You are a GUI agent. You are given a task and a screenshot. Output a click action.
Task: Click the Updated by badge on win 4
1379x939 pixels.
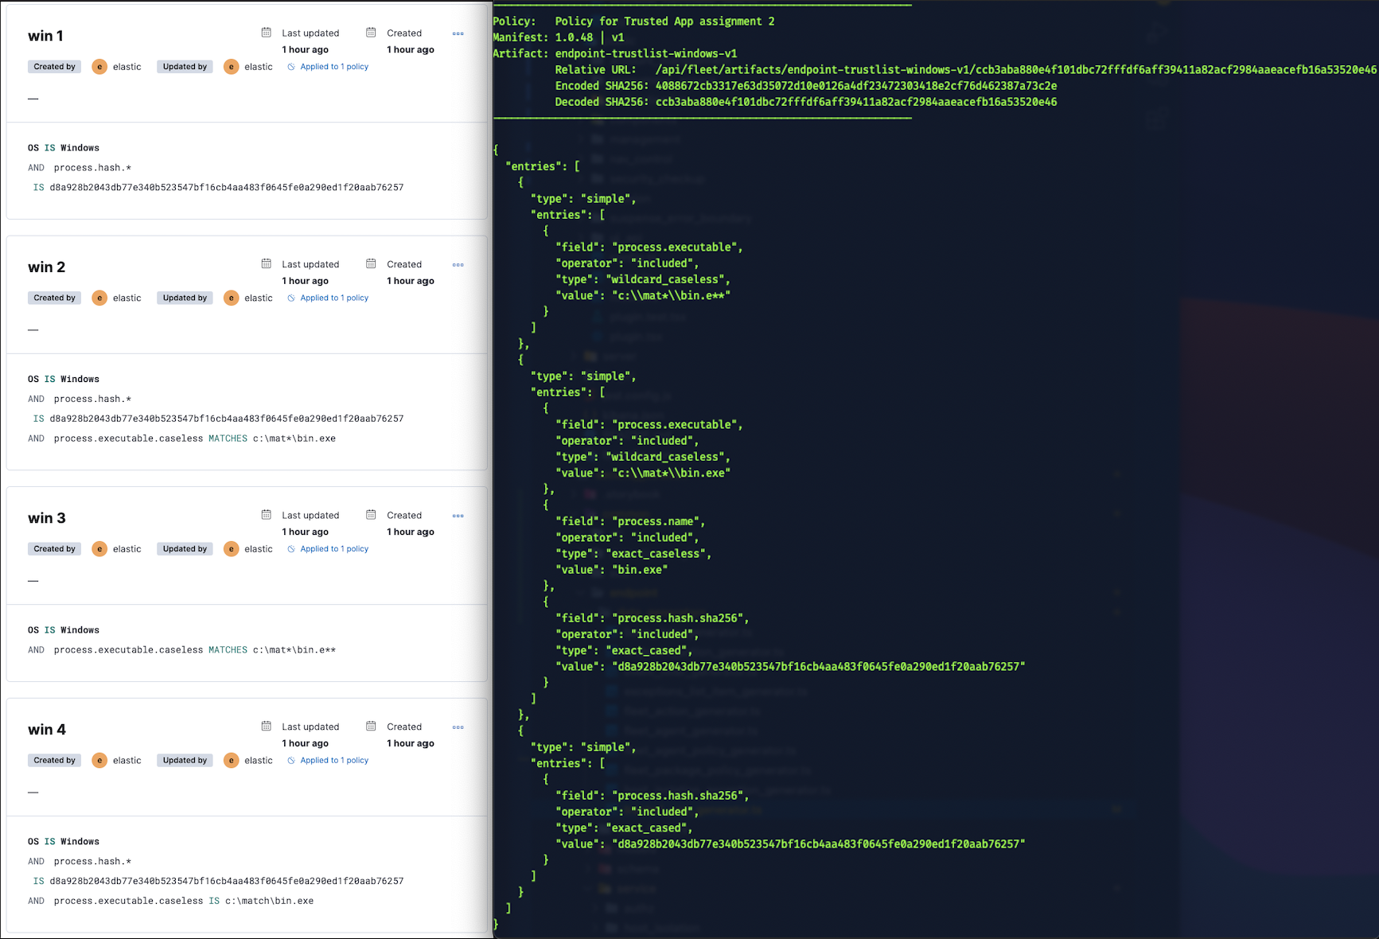[x=185, y=760]
